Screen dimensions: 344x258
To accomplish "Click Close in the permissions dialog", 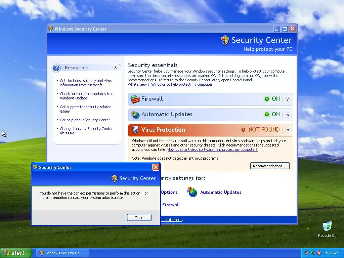I will [x=139, y=217].
